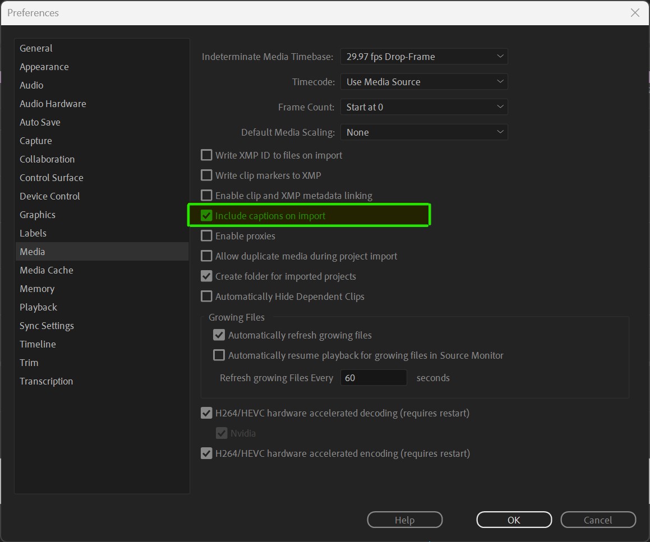Expand the Frame Count options
Screen dimensions: 650x542
pos(423,106)
